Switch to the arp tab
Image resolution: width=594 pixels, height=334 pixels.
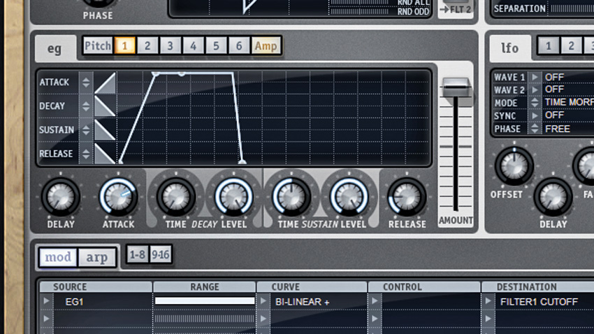pyautogui.click(x=97, y=258)
